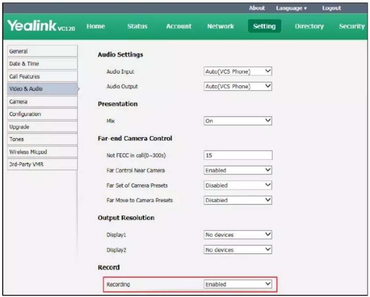Click the About link
This screenshot has width=370, height=297.
click(257, 8)
